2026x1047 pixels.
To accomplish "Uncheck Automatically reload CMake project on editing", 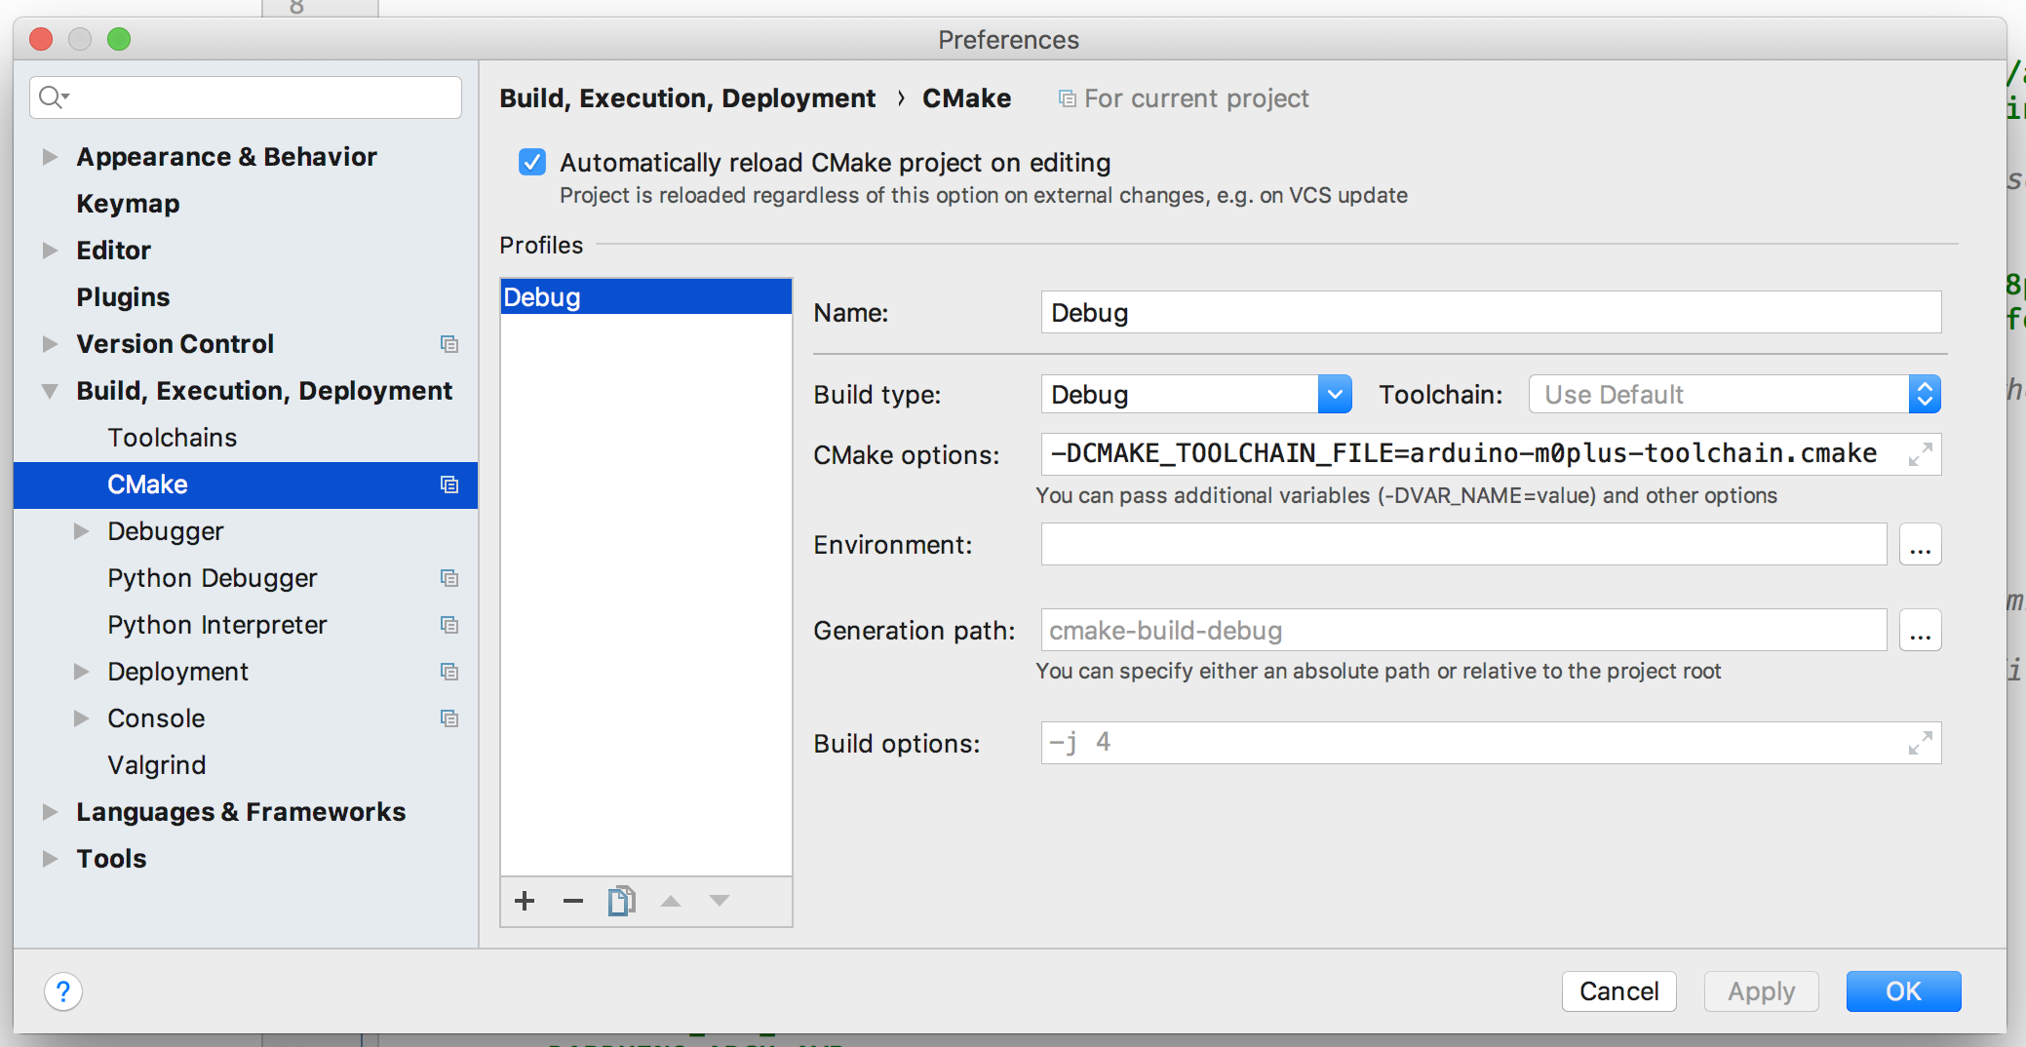I will [532, 162].
